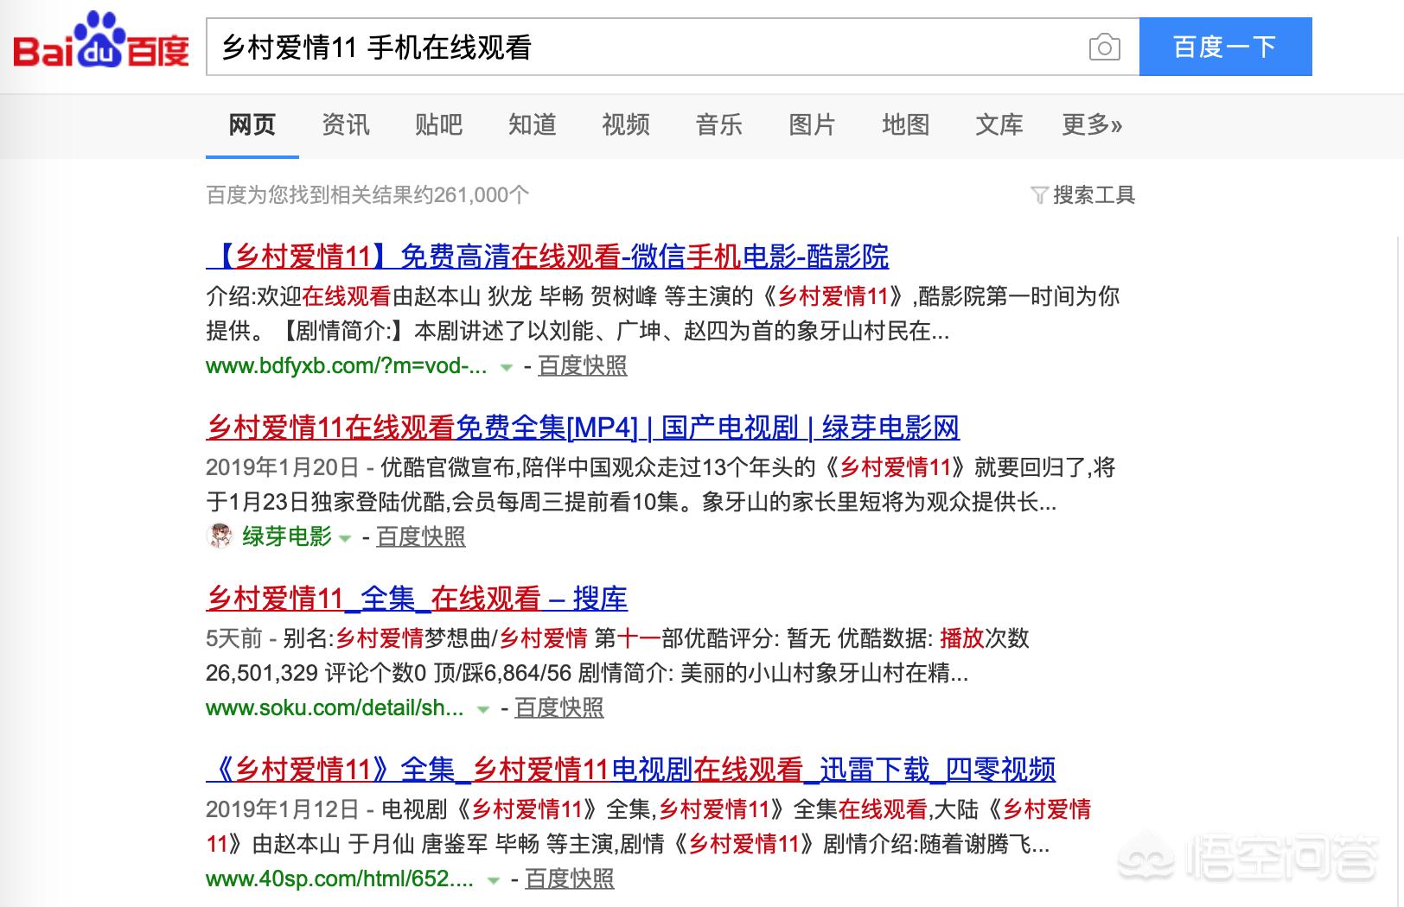Click the result count text 约261,000个

pos(471,195)
